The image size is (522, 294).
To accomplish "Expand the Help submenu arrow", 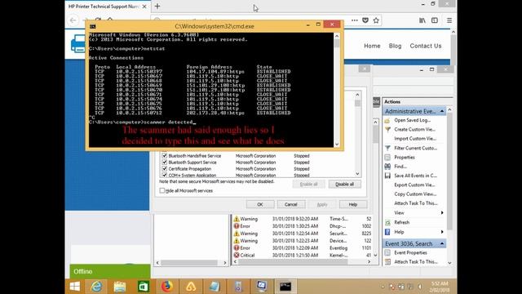I will click(442, 232).
